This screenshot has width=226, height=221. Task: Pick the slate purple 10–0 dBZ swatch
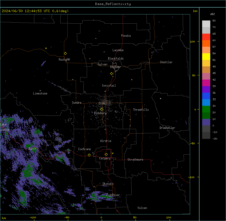[x=206, y=122]
